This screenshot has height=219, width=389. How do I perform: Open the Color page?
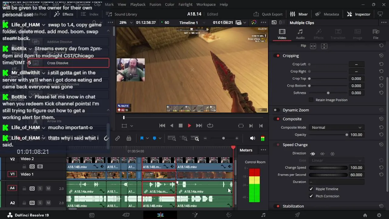click(x=229, y=215)
